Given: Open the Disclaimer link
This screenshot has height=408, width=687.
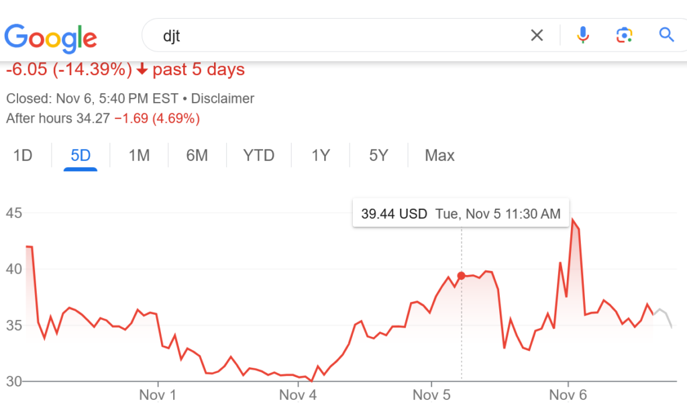Looking at the screenshot, I should tap(223, 99).
